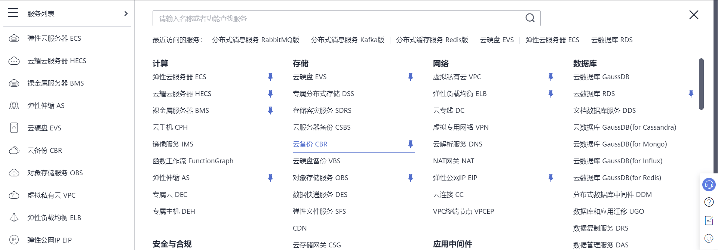Viewport: 718px width, 250px height.
Task: Unpin 弹性云服务器 ECS in 计算 list
Action: tap(270, 77)
